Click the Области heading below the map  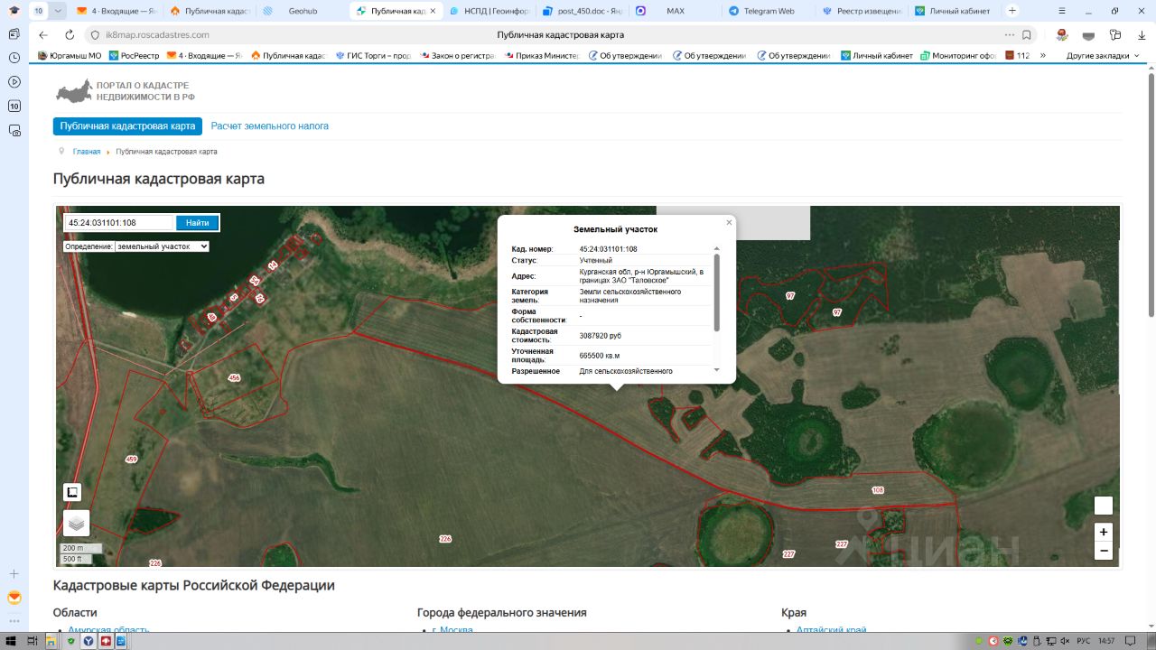click(x=75, y=612)
